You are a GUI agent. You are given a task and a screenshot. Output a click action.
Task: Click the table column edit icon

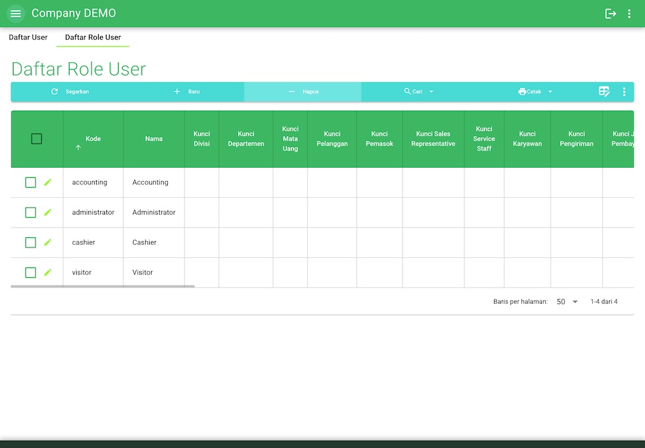pos(604,92)
